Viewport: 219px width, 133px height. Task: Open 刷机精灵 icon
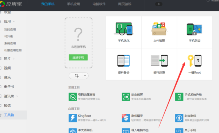click(x=126, y=118)
